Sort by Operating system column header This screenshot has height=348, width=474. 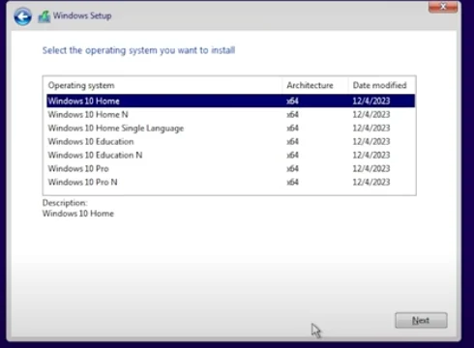point(163,85)
